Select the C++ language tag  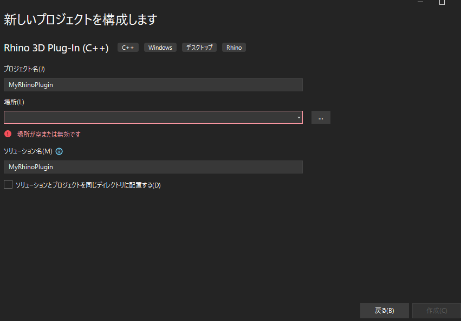click(x=128, y=47)
